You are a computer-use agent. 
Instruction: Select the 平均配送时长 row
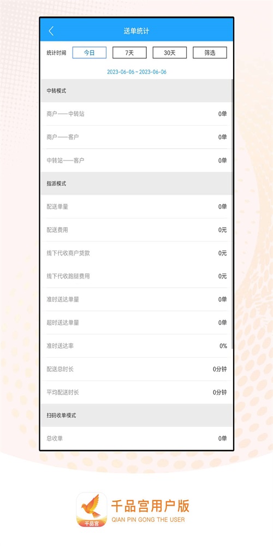tap(136, 393)
